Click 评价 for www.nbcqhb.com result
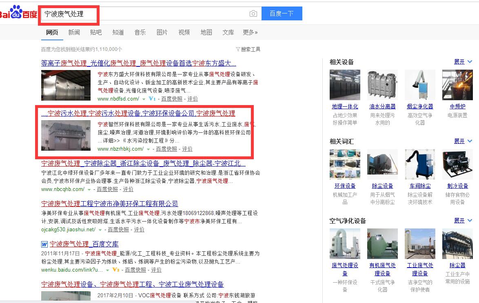479x303 pixels. click(128, 189)
